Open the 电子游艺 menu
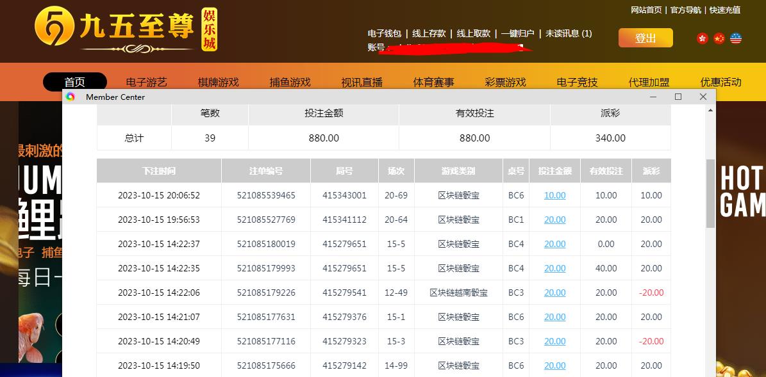 pyautogui.click(x=146, y=82)
